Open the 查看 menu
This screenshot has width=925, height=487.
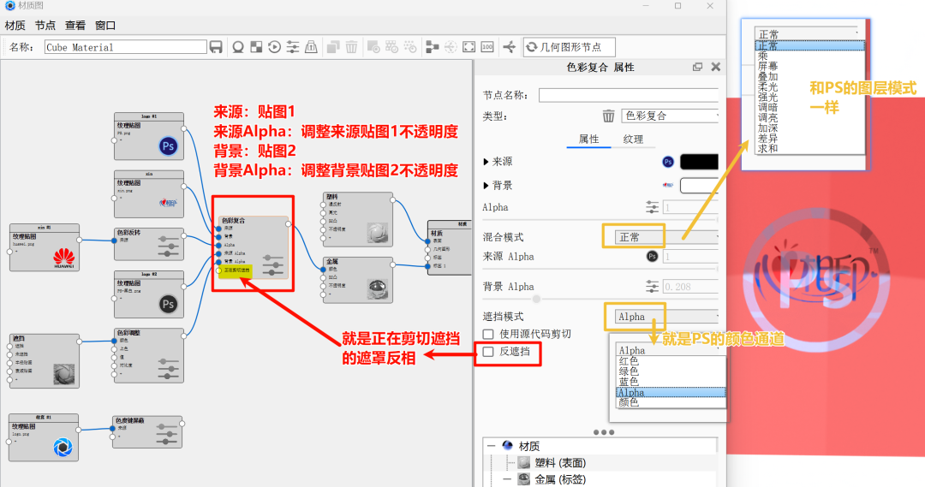point(75,26)
